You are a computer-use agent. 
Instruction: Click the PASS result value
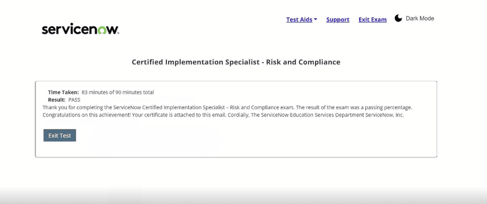tap(75, 100)
